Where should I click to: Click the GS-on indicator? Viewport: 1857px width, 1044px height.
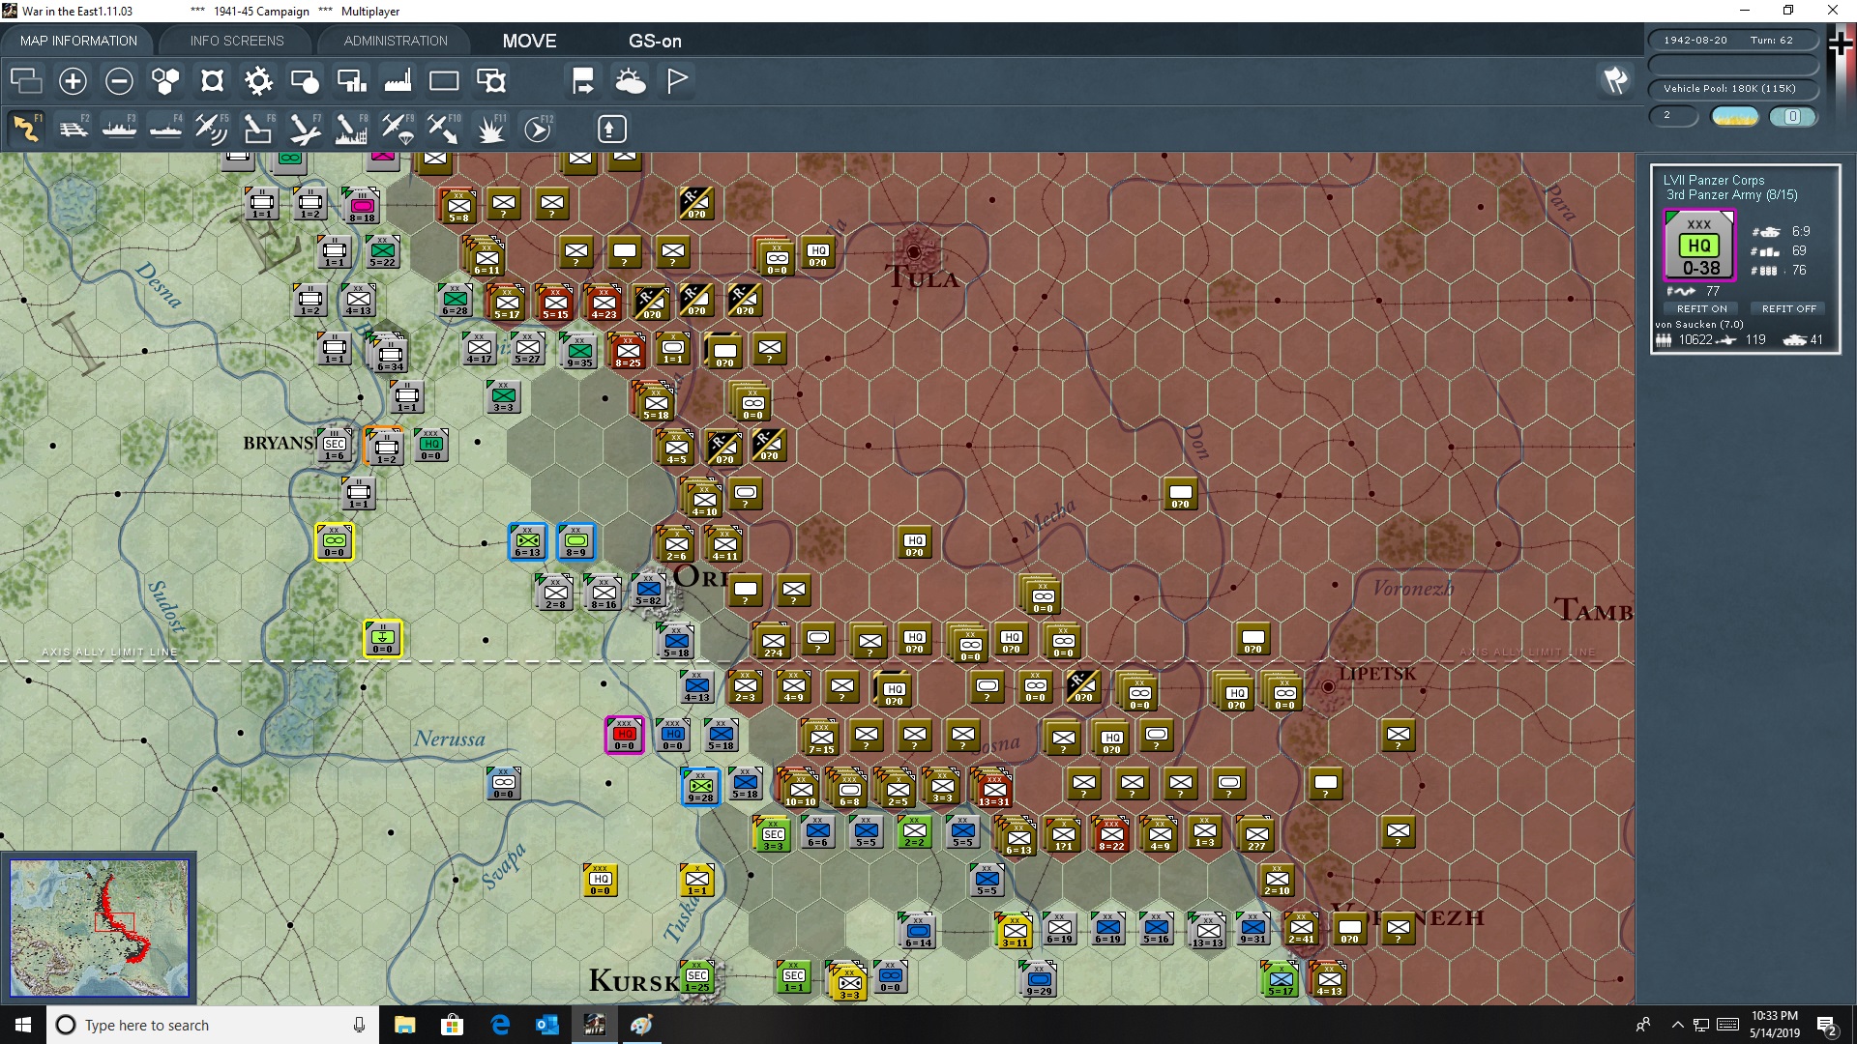[x=655, y=41]
